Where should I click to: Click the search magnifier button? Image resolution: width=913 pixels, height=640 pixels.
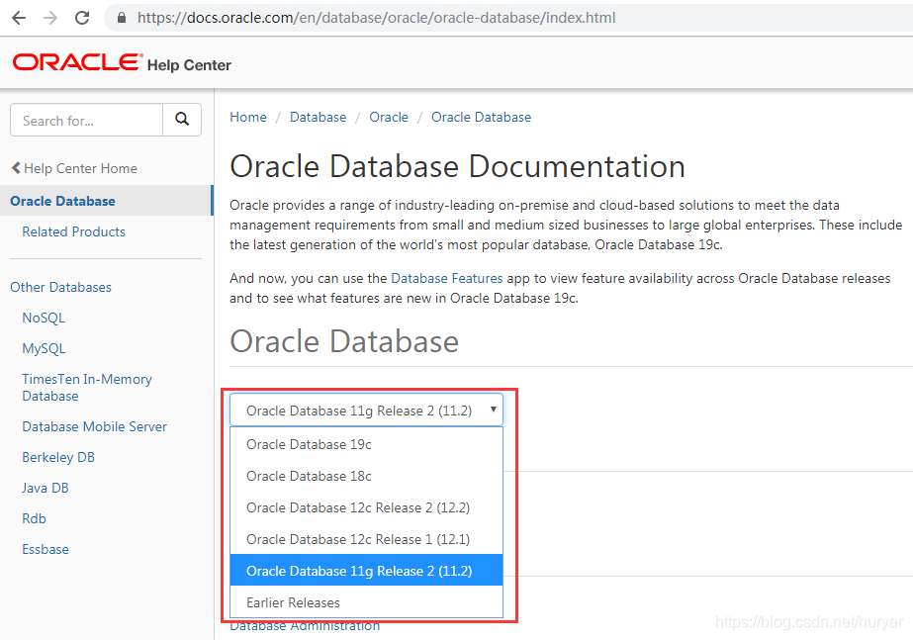[182, 120]
